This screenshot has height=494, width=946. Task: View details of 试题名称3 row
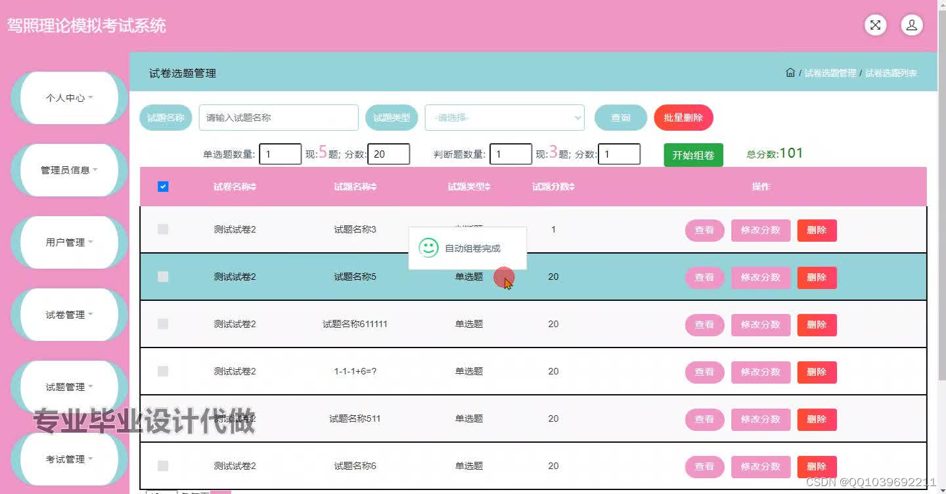pyautogui.click(x=704, y=231)
